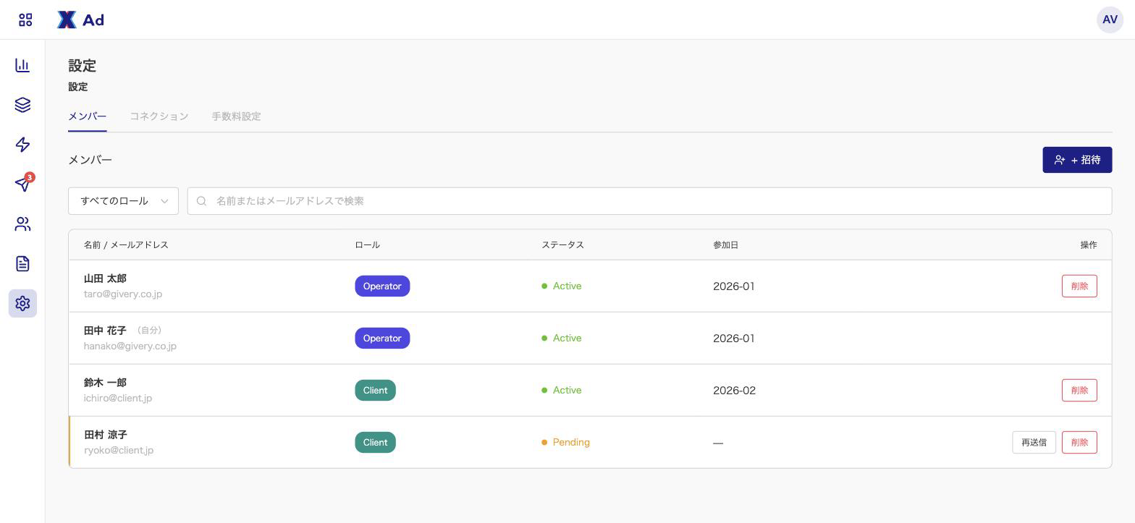The height and width of the screenshot is (523, 1135).
Task: Click the name 田中 花子
Action: tap(105, 331)
